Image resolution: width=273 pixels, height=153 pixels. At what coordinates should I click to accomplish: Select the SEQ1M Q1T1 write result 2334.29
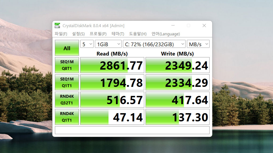point(177,82)
